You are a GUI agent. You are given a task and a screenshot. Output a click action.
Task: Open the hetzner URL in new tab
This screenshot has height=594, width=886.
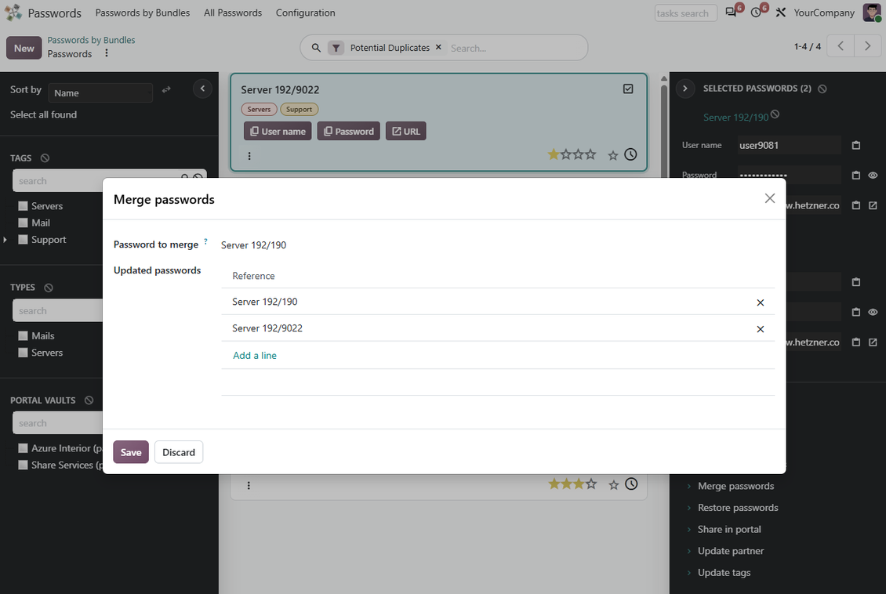(x=873, y=205)
